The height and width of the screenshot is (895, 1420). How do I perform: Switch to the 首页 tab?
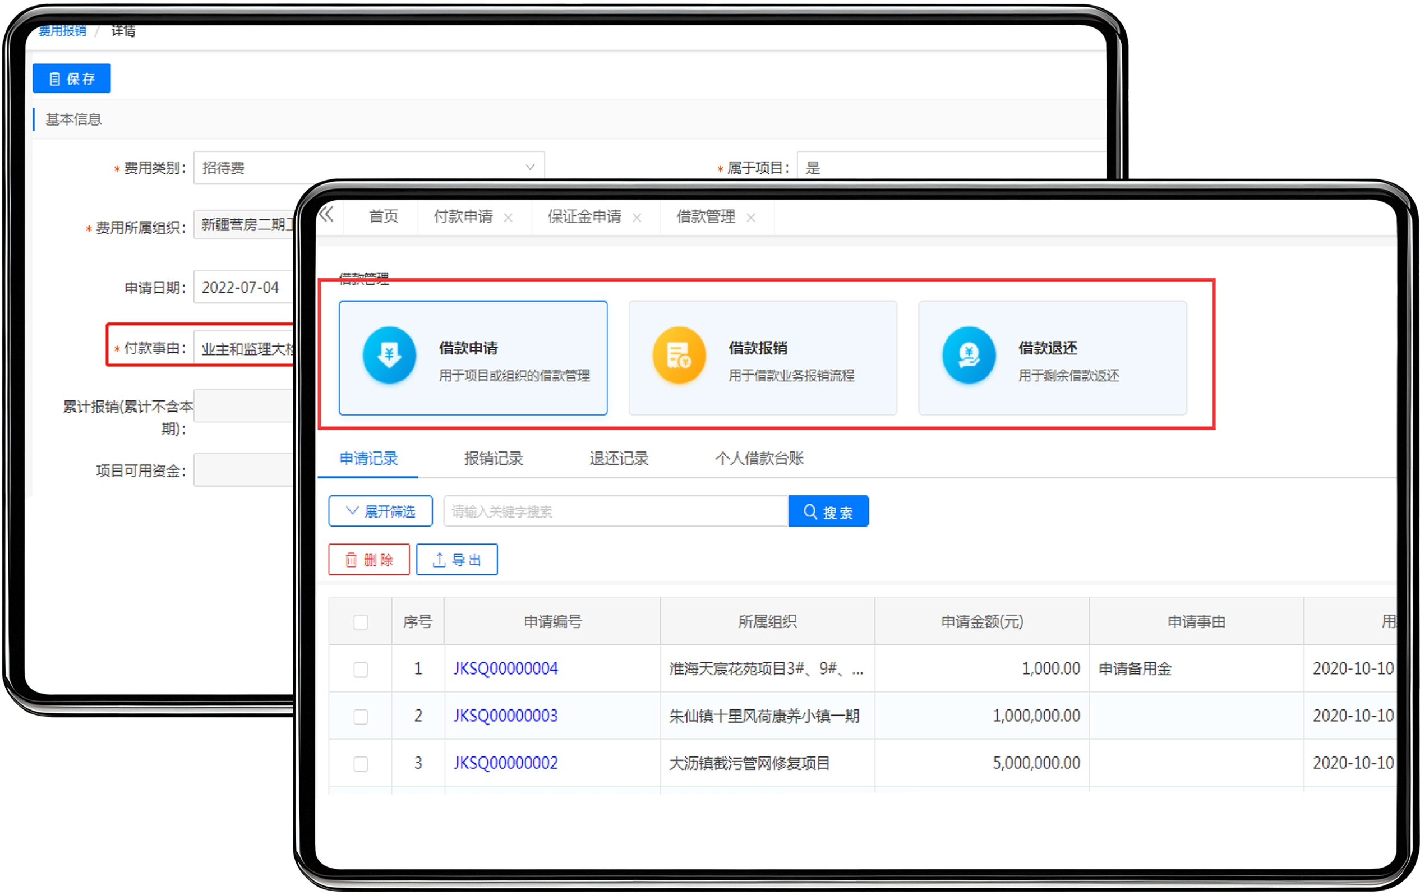point(383,216)
